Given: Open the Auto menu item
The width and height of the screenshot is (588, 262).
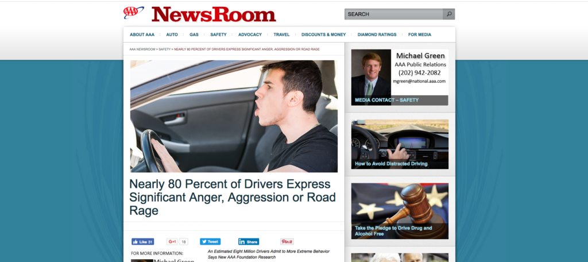Looking at the screenshot, I should tap(172, 34).
